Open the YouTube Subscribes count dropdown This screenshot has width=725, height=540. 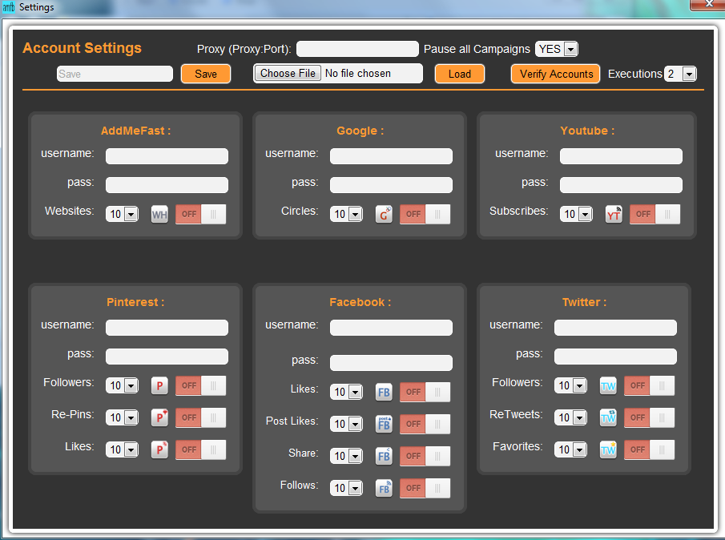(576, 214)
